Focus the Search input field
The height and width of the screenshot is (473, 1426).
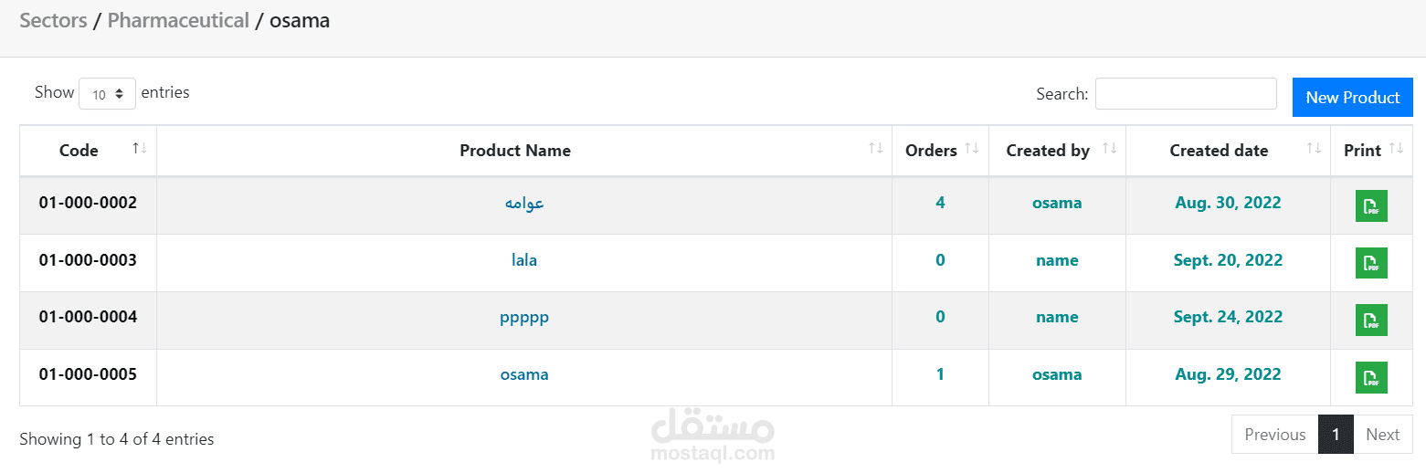1186,93
